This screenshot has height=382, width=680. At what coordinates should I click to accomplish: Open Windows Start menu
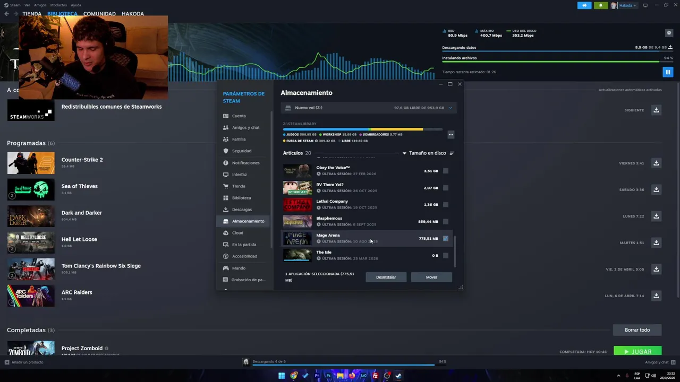[282, 376]
